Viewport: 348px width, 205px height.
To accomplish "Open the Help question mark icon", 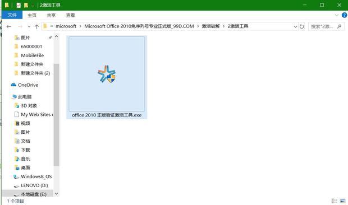I will (x=344, y=15).
